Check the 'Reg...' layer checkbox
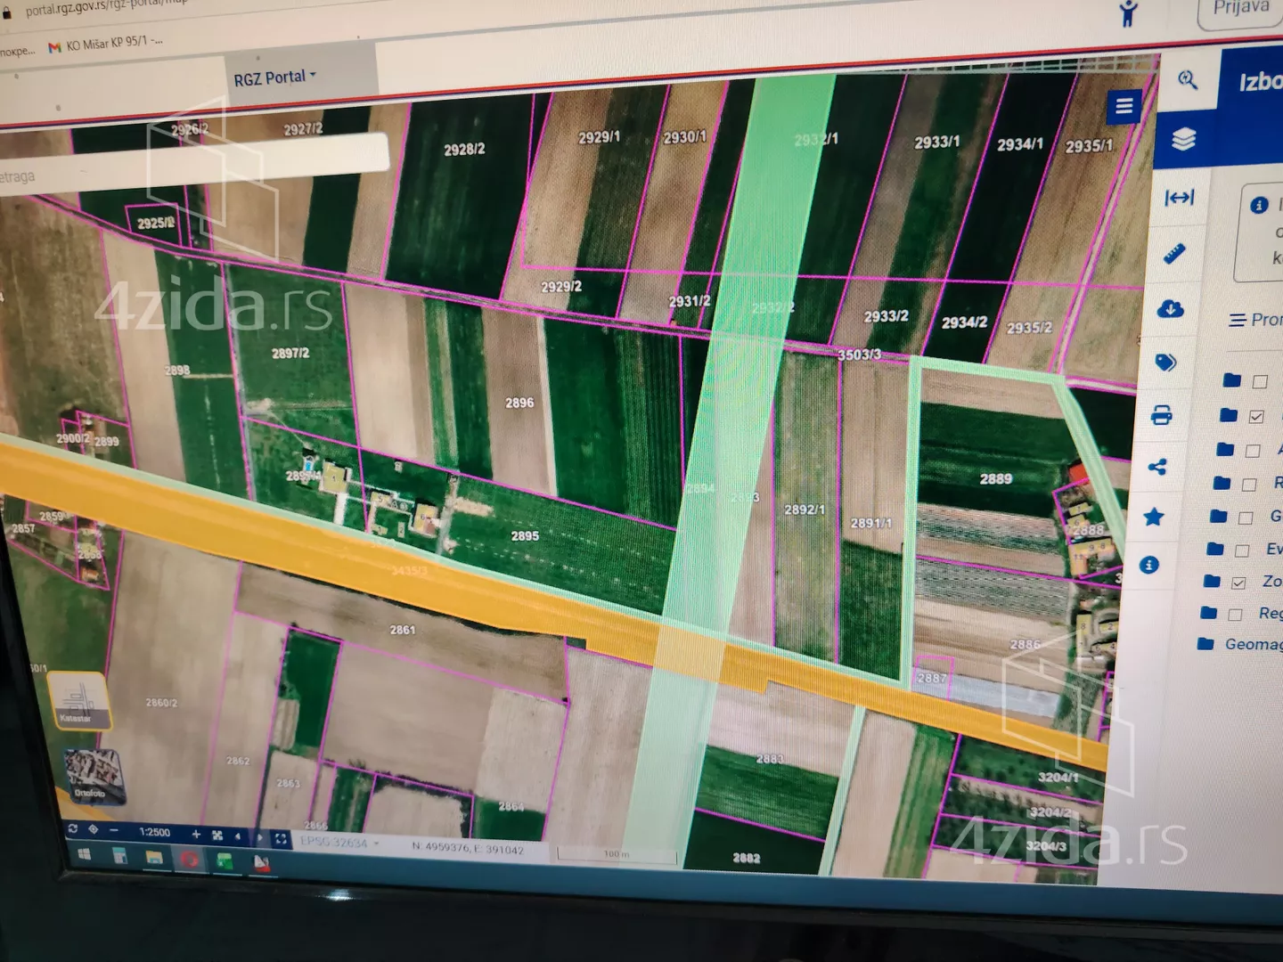1283x962 pixels. pos(1235,614)
